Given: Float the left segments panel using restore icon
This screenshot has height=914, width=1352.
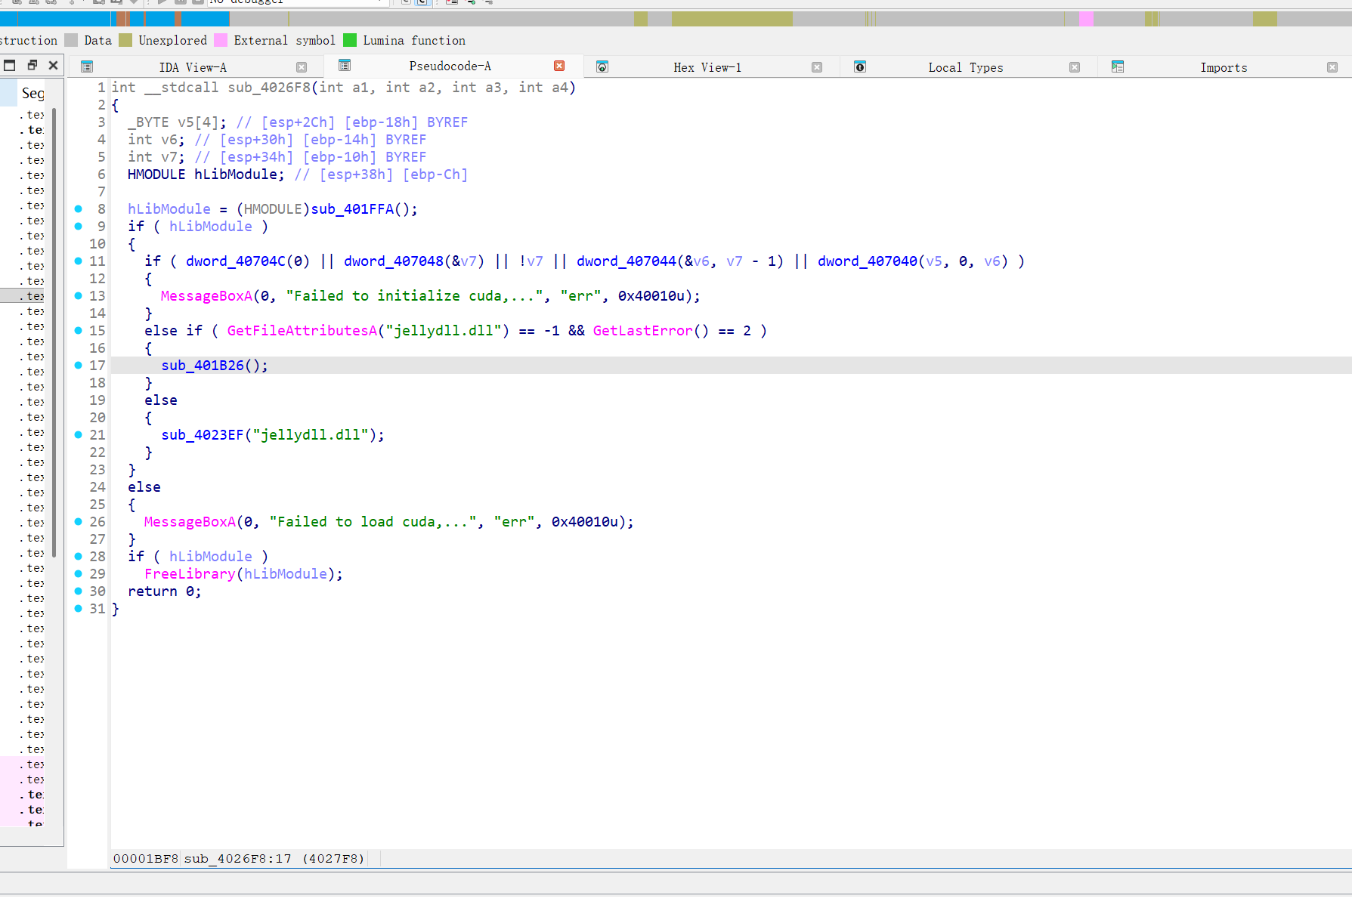Looking at the screenshot, I should coord(32,65).
